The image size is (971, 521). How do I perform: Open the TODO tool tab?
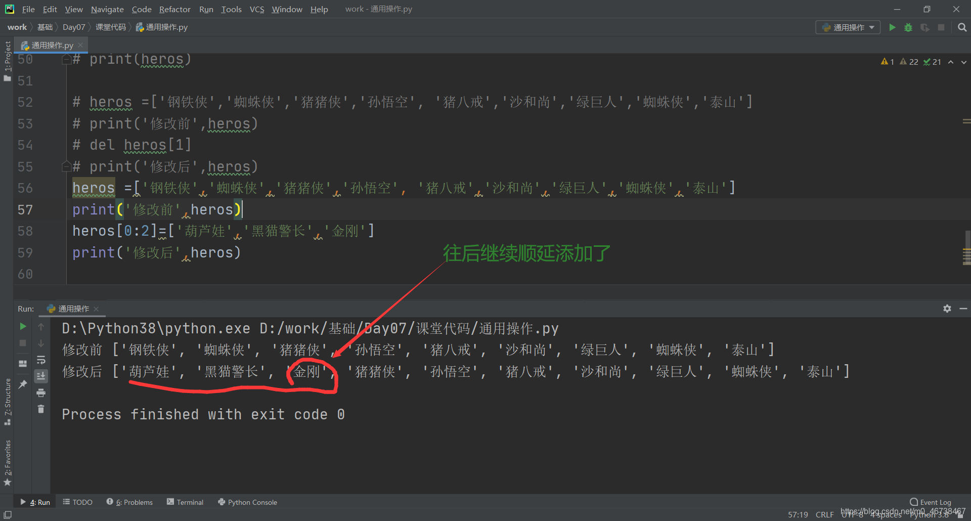coord(78,502)
